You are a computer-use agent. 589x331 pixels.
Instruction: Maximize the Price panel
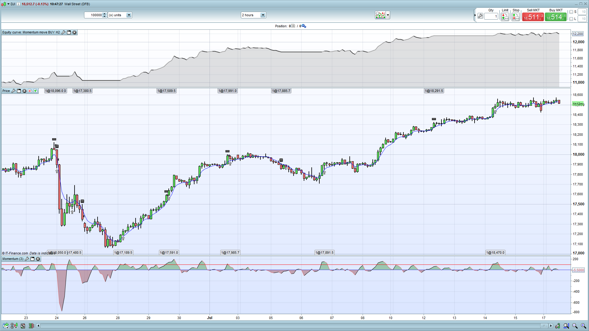pyautogui.click(x=19, y=91)
